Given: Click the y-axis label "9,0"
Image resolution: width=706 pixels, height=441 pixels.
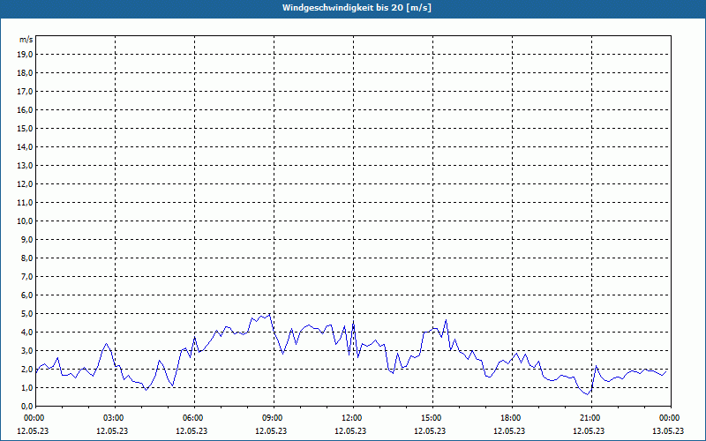Looking at the screenshot, I should [x=27, y=239].
